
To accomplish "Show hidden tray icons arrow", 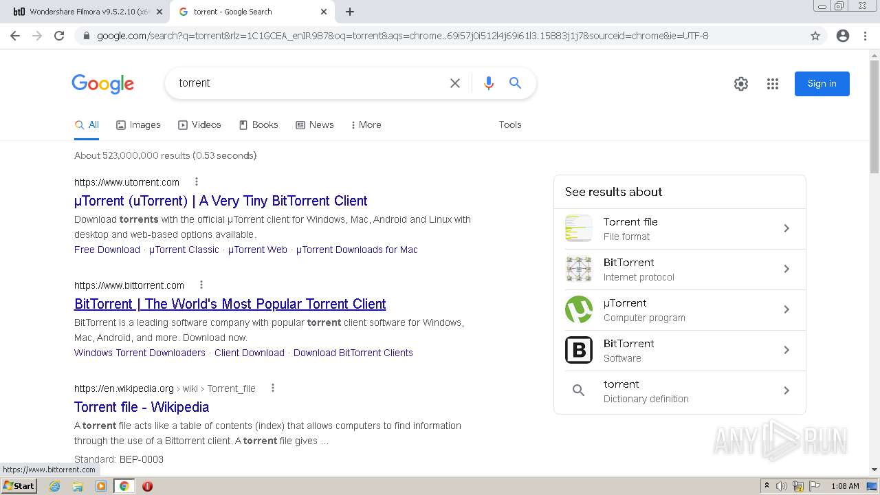I will [767, 486].
